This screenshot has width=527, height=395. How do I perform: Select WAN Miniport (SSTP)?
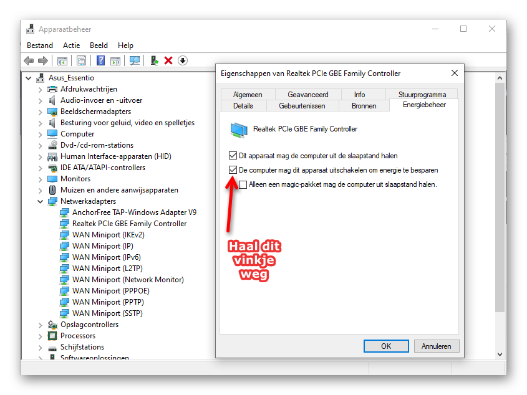tap(107, 313)
